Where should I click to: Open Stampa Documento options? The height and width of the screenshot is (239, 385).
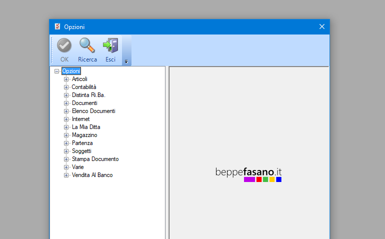click(95, 159)
